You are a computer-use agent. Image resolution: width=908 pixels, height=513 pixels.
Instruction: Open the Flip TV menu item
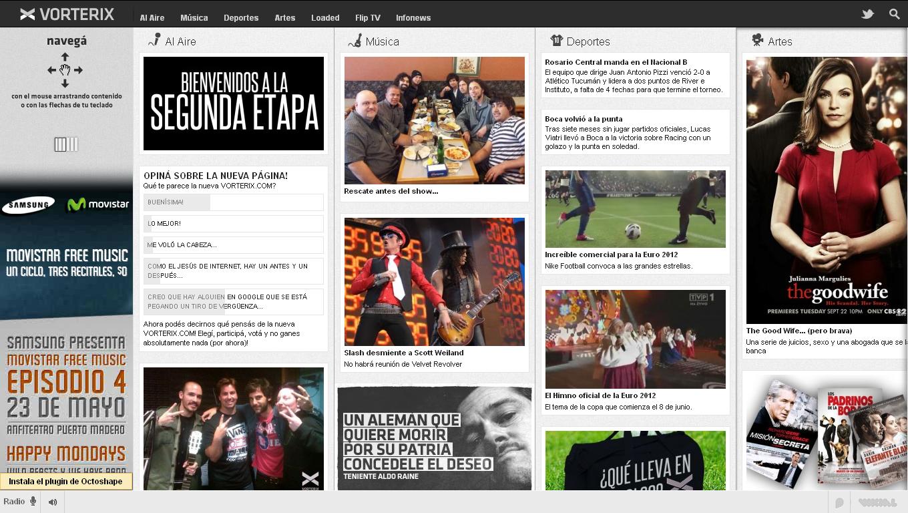pos(368,18)
